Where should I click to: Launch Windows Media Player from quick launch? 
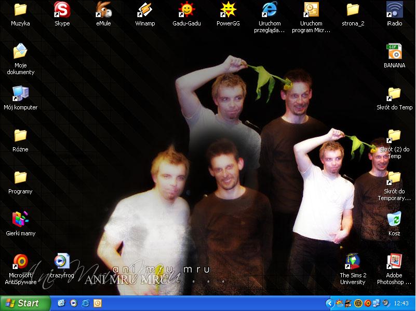tap(74, 303)
